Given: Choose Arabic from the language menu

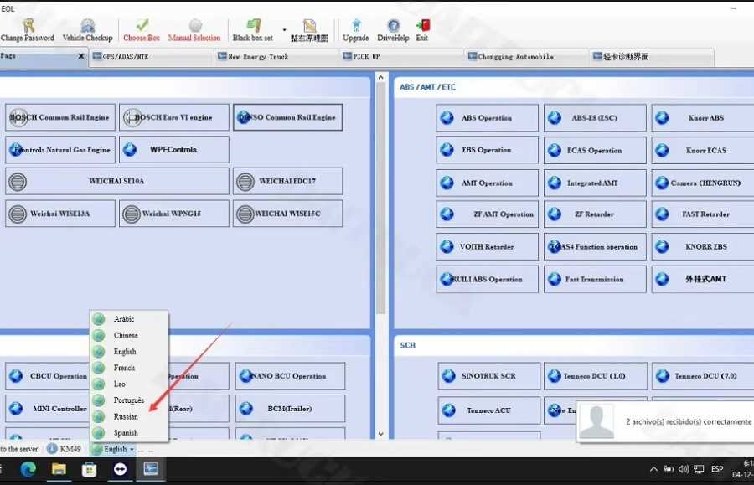Looking at the screenshot, I should click(129, 318).
